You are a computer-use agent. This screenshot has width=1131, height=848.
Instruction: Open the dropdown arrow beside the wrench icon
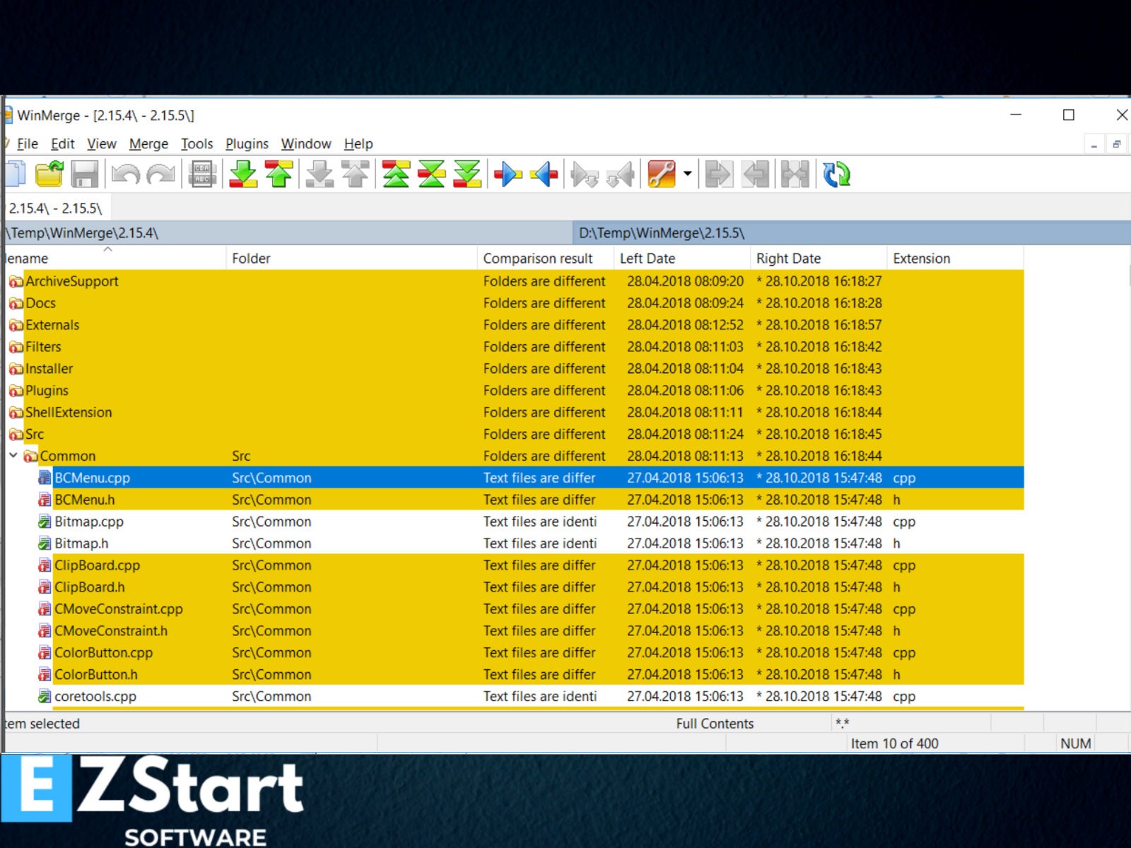coord(687,175)
